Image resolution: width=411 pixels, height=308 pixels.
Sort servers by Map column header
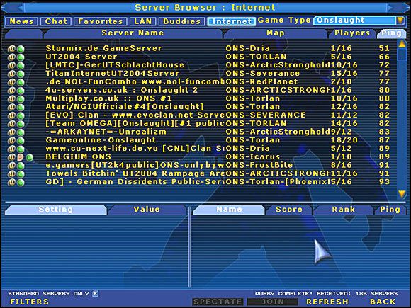click(x=276, y=33)
